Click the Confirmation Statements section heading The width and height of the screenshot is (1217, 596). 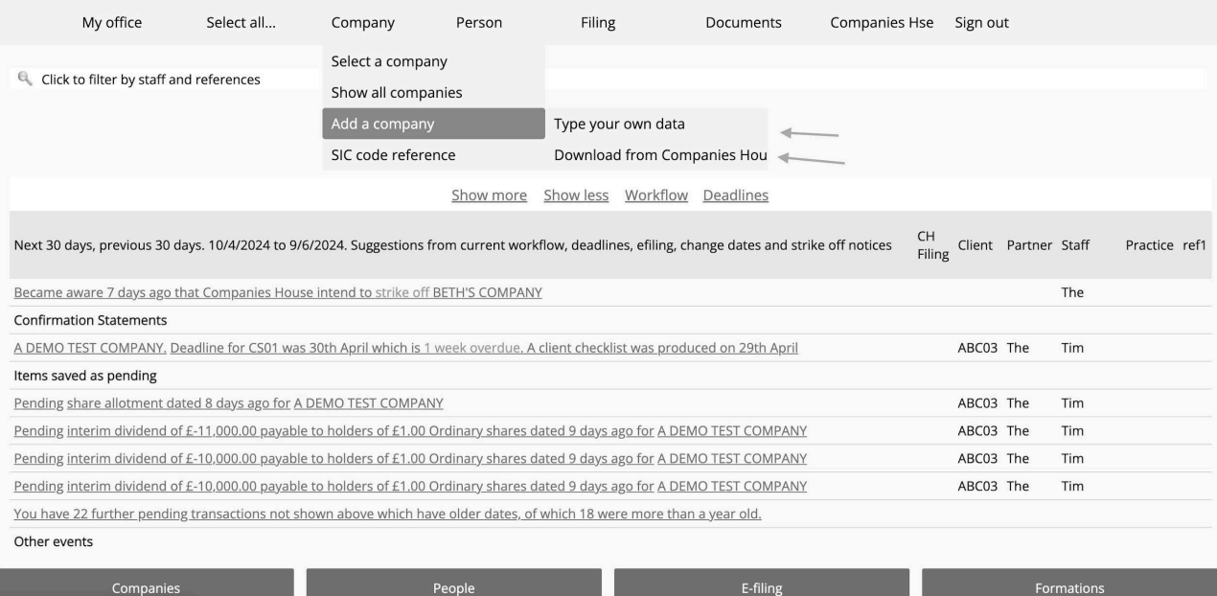pos(90,320)
